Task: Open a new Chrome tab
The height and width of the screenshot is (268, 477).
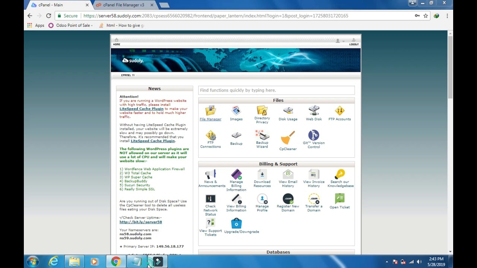Action: coord(164,5)
